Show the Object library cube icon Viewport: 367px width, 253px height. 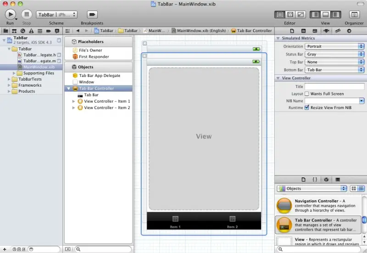point(326,179)
